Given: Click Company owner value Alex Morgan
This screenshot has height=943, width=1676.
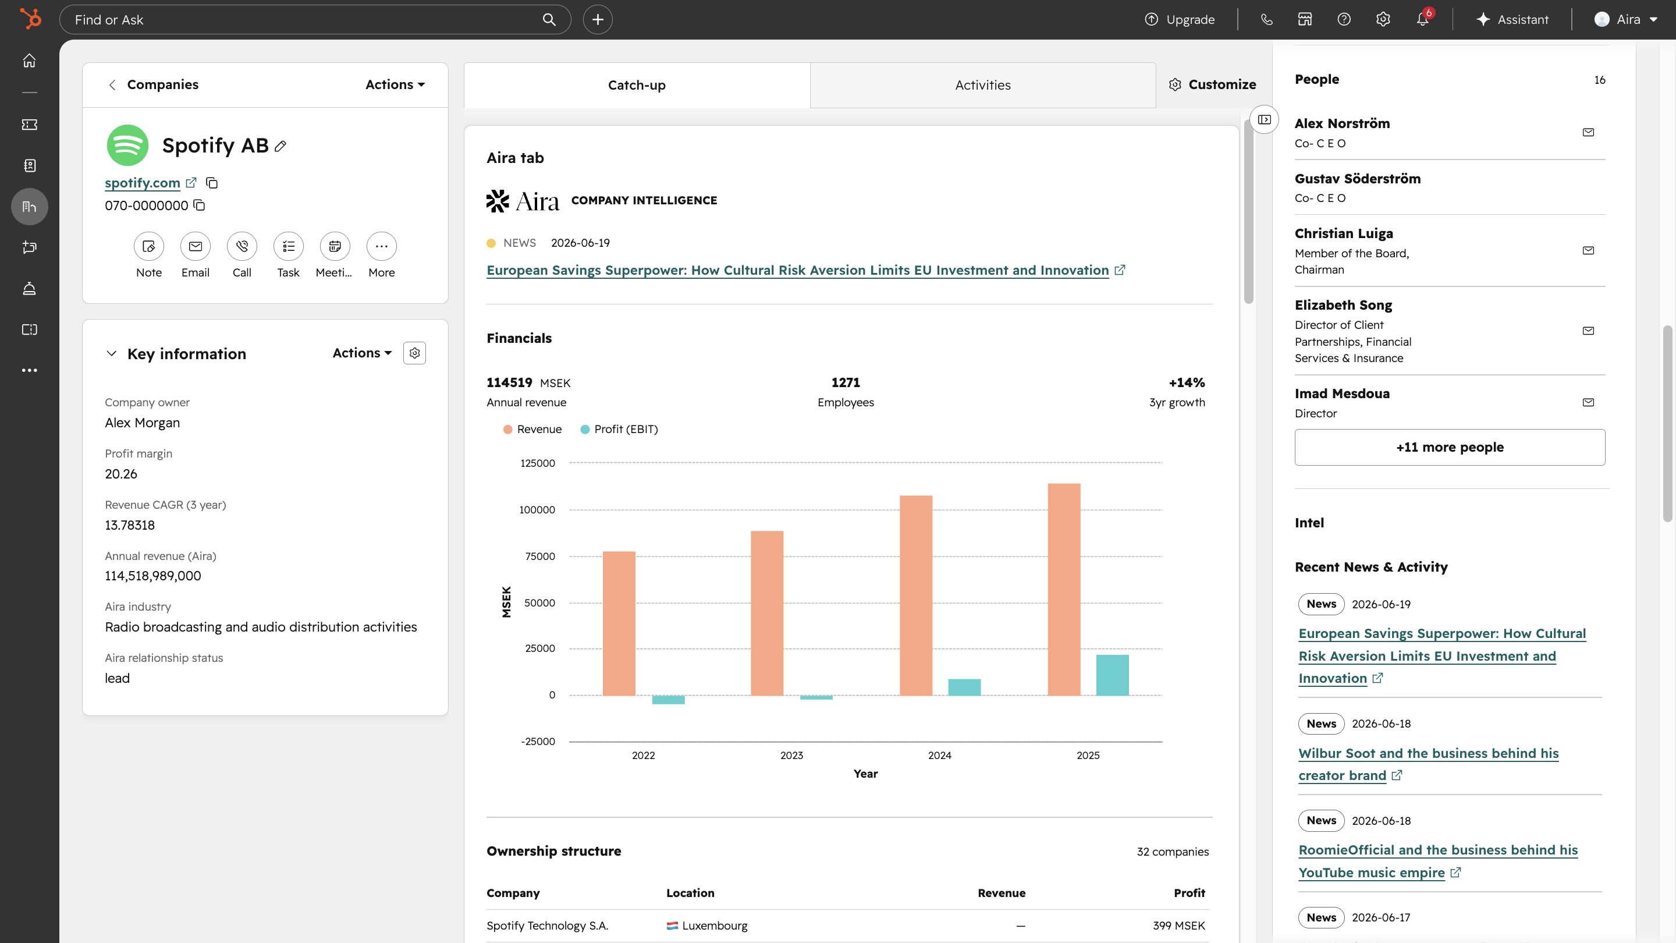Looking at the screenshot, I should coord(143,423).
